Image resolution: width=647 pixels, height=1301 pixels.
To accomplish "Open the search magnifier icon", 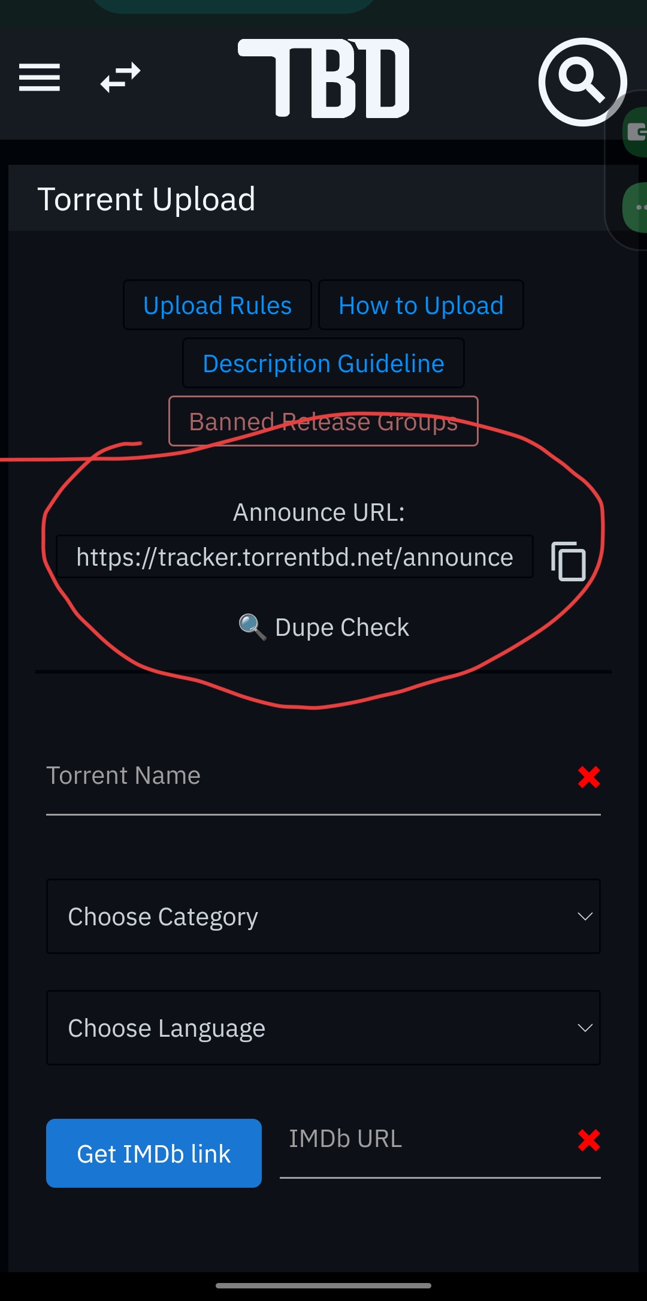I will [582, 82].
